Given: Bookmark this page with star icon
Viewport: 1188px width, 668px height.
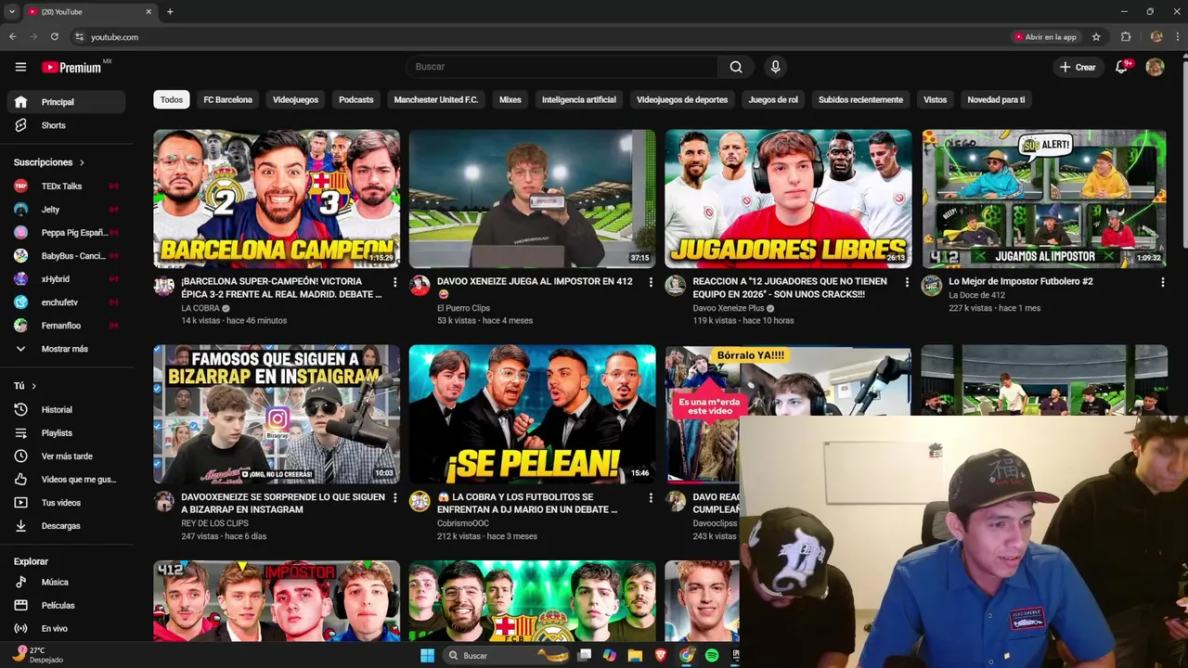Looking at the screenshot, I should (1096, 37).
